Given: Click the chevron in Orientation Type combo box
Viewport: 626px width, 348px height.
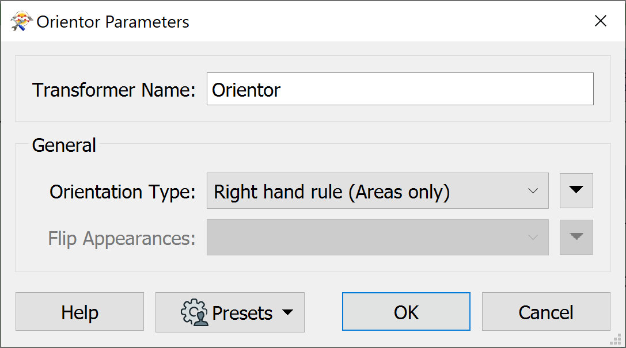Looking at the screenshot, I should pos(533,191).
